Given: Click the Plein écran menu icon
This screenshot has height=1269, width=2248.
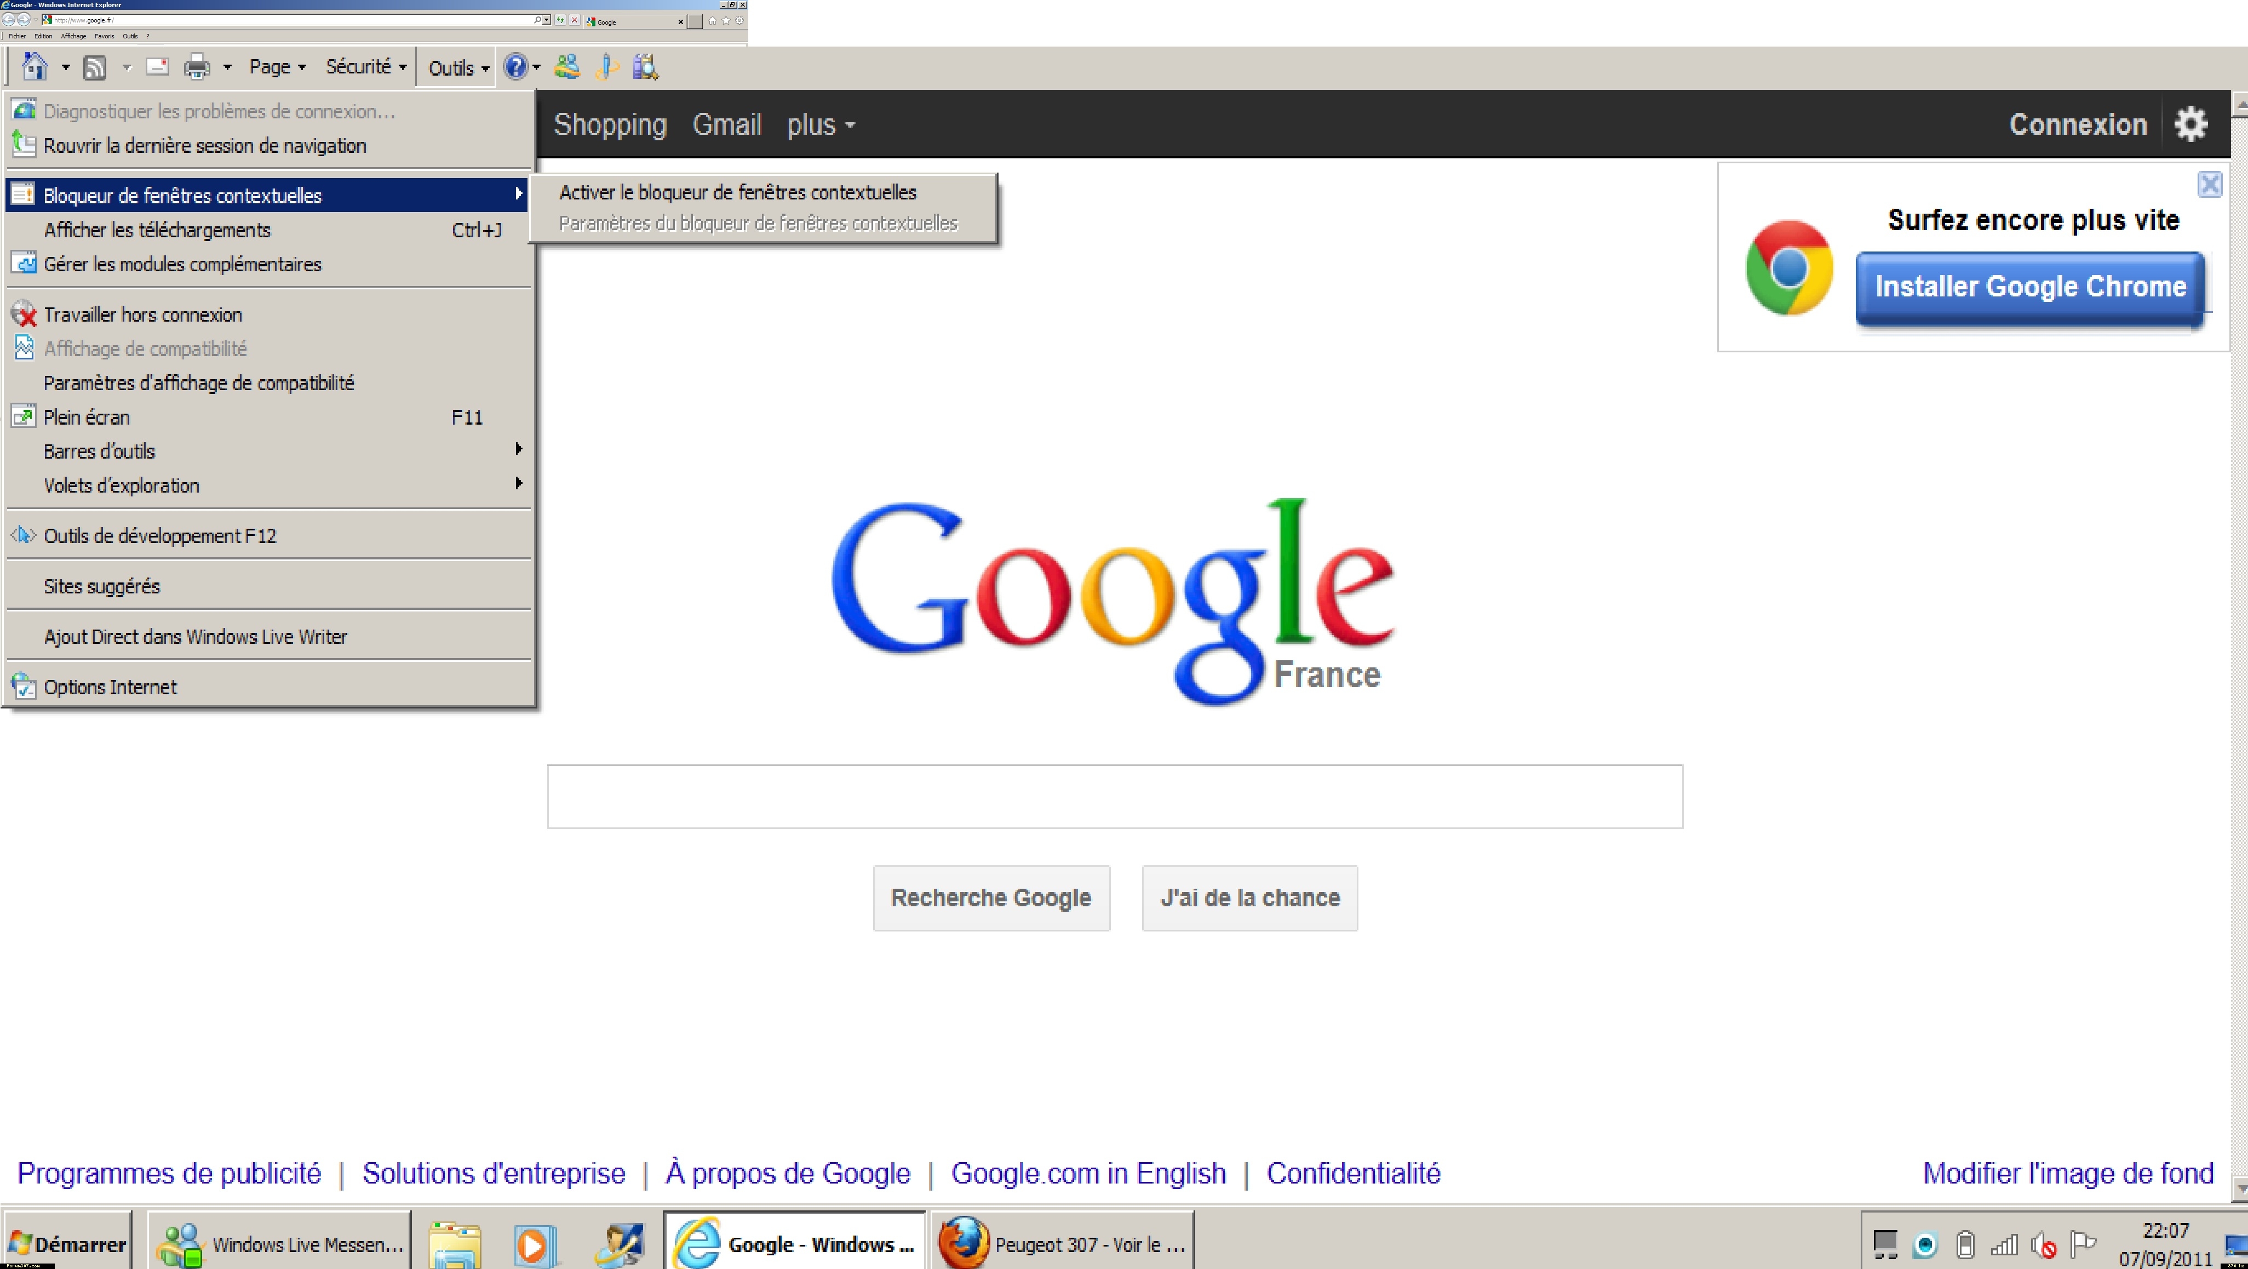Looking at the screenshot, I should [x=24, y=416].
